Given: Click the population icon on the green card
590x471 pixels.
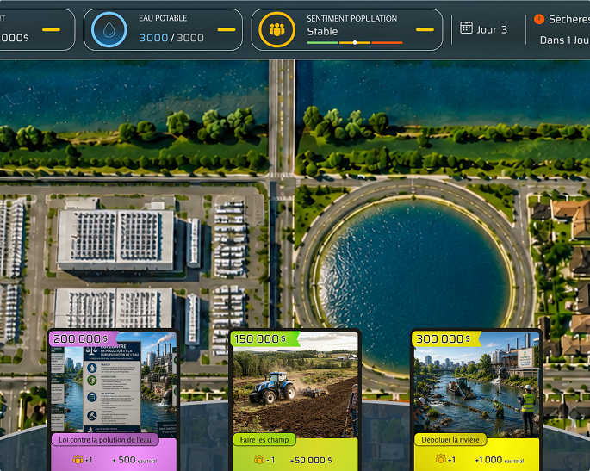Looking at the screenshot, I should (x=259, y=459).
